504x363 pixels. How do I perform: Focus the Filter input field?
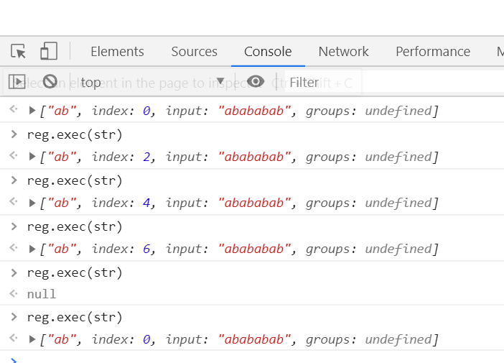pyautogui.click(x=394, y=83)
